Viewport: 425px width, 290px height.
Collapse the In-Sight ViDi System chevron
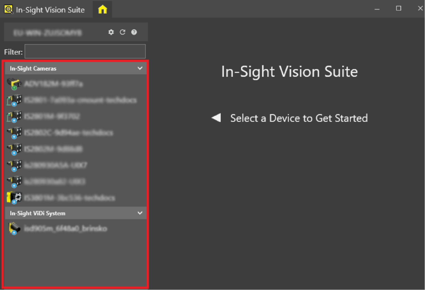140,213
